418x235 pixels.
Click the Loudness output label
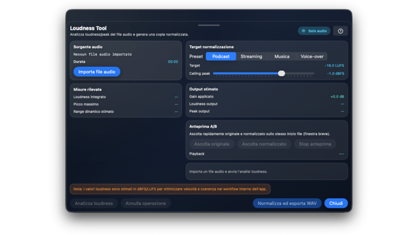coord(203,104)
